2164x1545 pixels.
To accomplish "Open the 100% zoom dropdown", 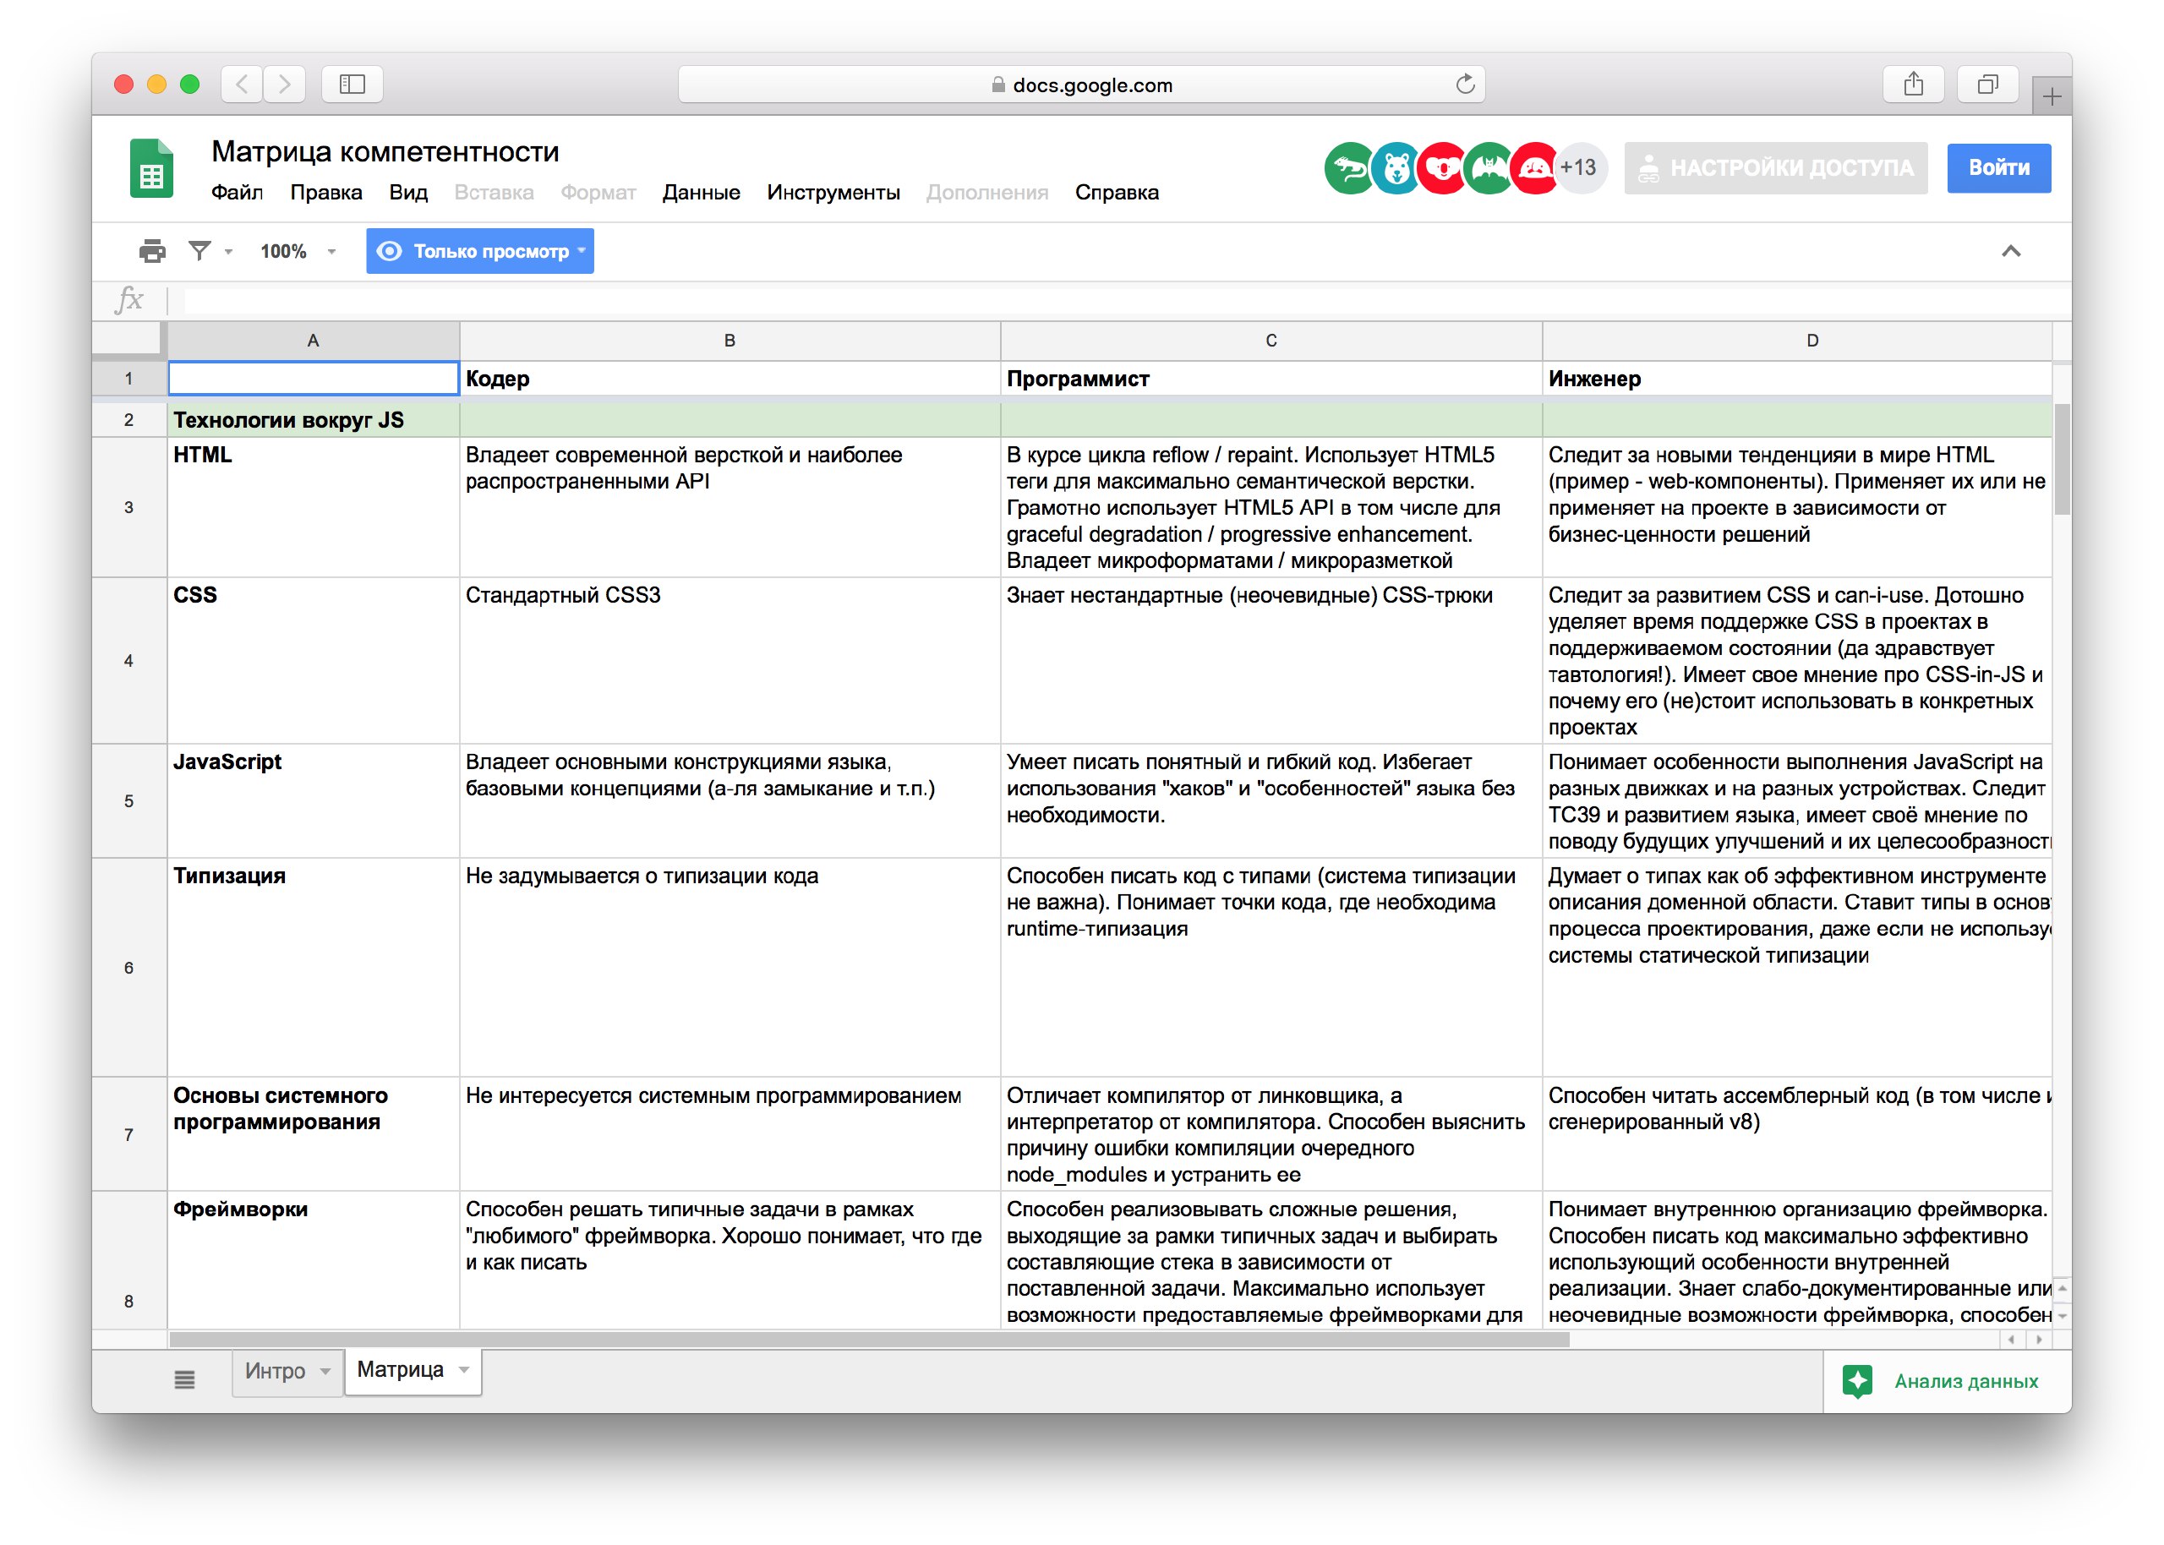I will point(298,251).
